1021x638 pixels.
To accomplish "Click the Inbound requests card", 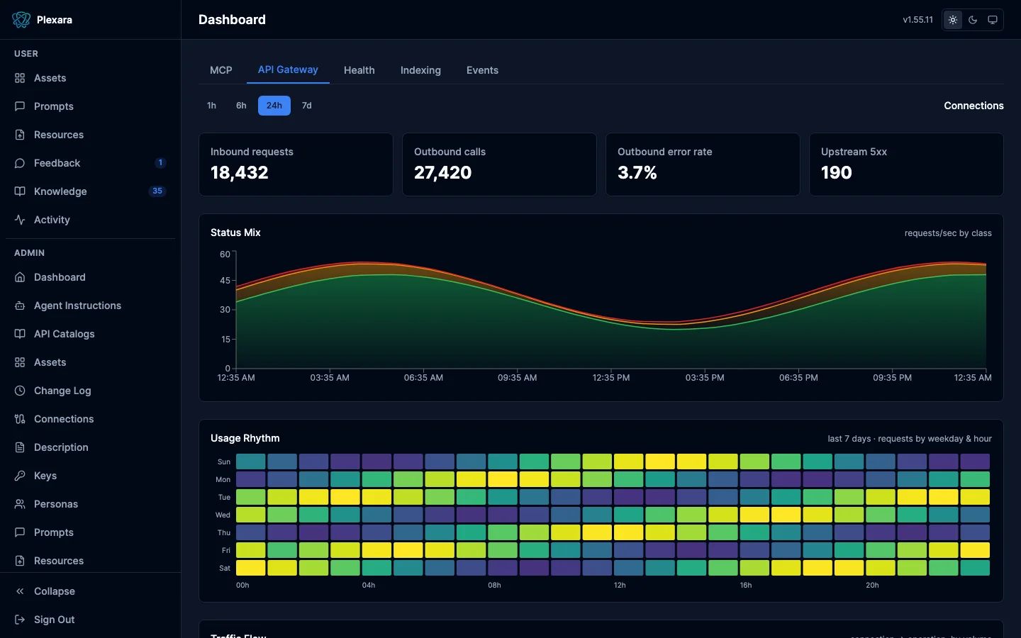I will click(x=296, y=164).
